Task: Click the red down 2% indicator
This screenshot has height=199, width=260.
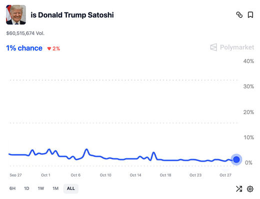Action: 53,48
